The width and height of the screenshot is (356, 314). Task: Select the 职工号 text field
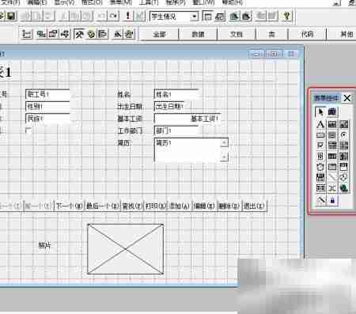47,94
